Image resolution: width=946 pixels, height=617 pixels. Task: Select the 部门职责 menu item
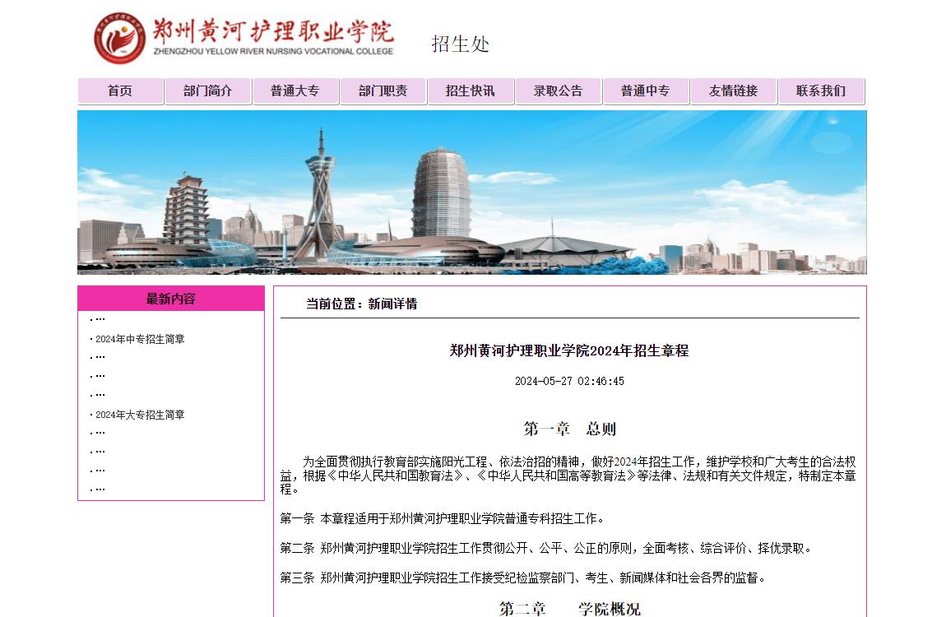pyautogui.click(x=383, y=91)
